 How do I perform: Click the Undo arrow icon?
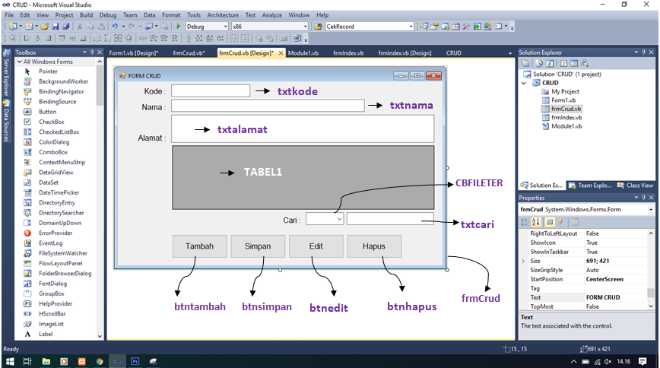tap(115, 27)
